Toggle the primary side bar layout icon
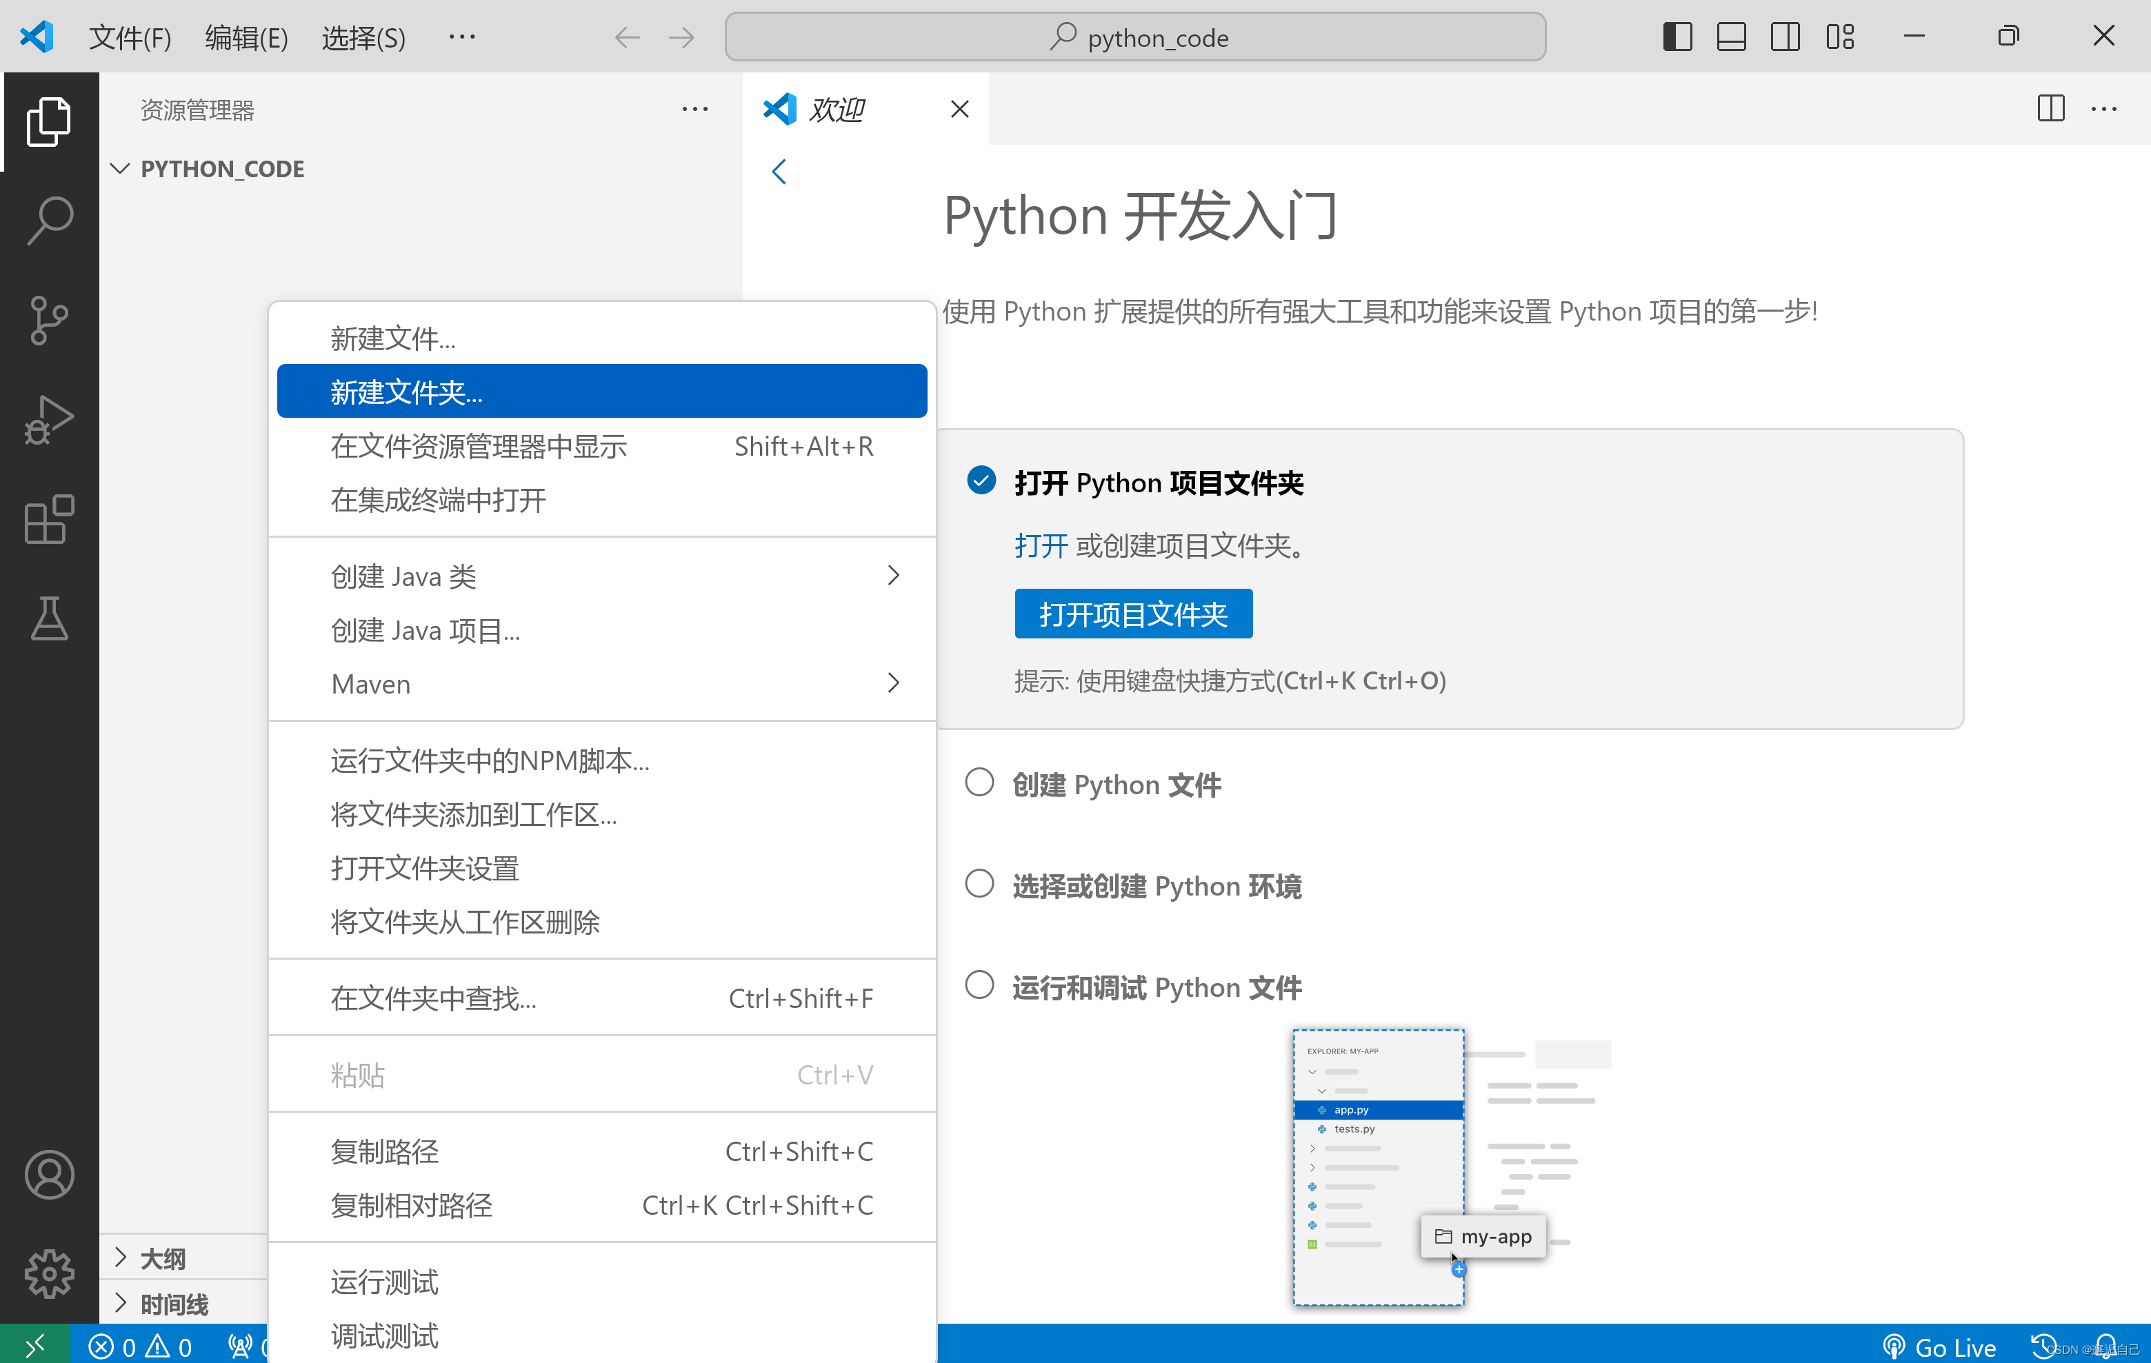Image resolution: width=2151 pixels, height=1363 pixels. pyautogui.click(x=1677, y=37)
